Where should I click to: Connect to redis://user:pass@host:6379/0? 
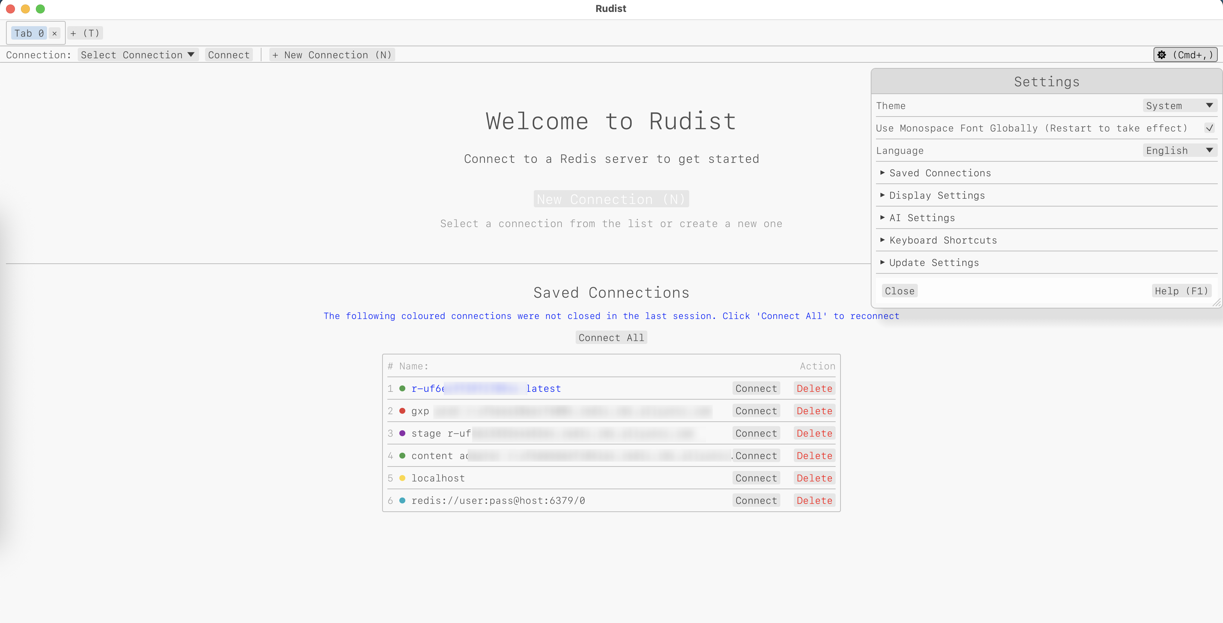pos(756,500)
